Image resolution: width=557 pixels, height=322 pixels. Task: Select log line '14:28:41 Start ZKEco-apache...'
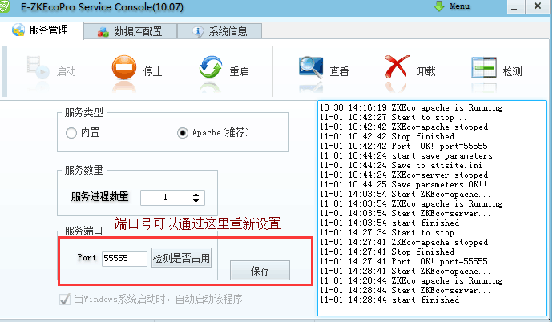(x=405, y=271)
